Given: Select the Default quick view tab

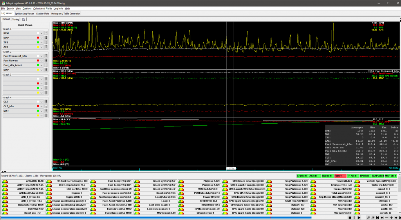Looking at the screenshot, I should point(6,19).
